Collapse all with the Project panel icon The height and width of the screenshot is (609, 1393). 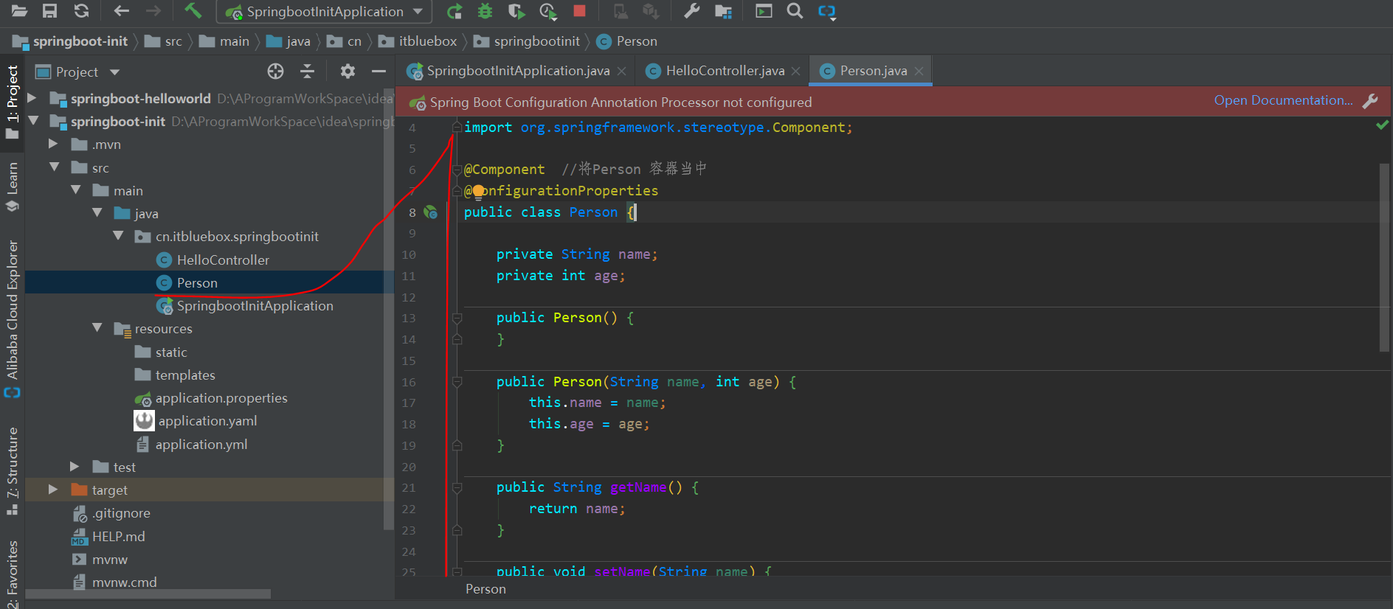308,71
